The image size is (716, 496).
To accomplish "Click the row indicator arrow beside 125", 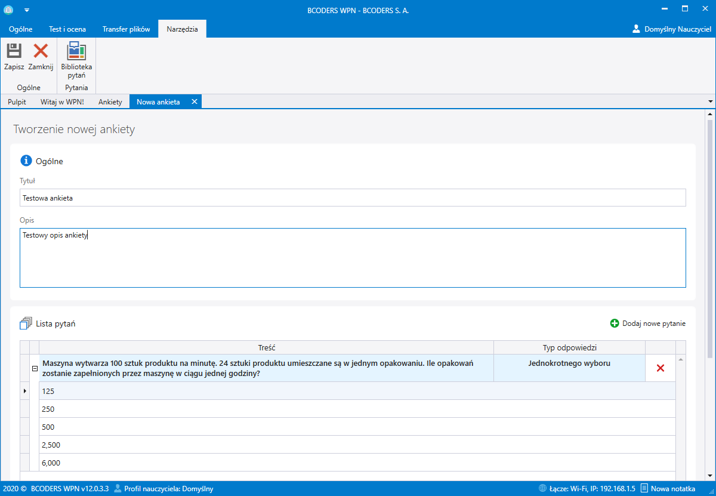I will 24,391.
